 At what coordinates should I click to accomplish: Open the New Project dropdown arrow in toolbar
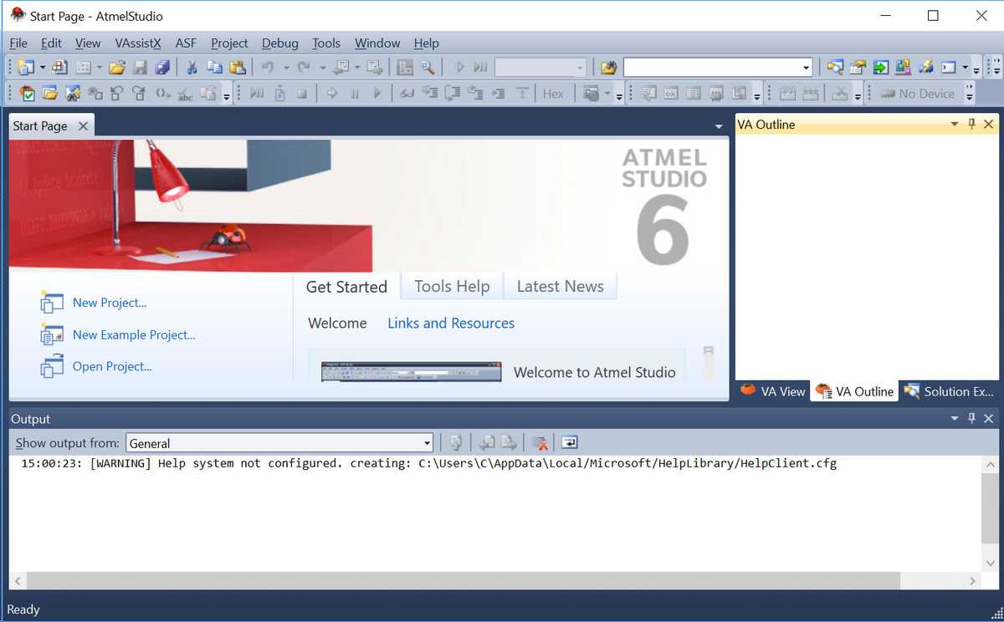coord(43,68)
